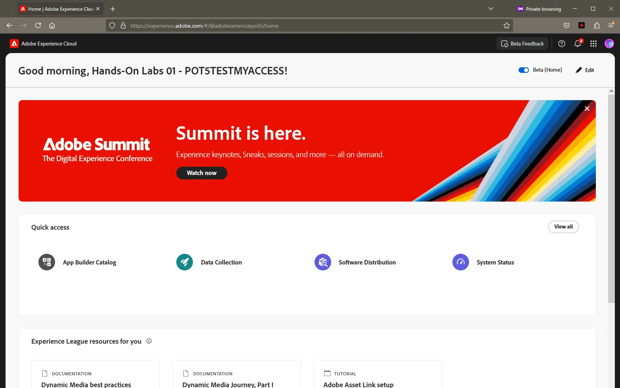Open the browser extensions puzzle icon
This screenshot has width=620, height=388.
(x=597, y=25)
